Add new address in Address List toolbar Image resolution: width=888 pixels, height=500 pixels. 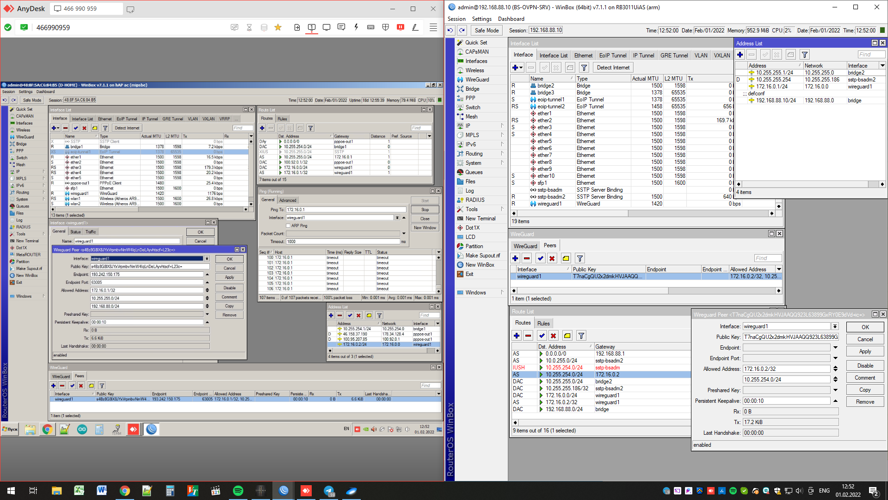[740, 55]
